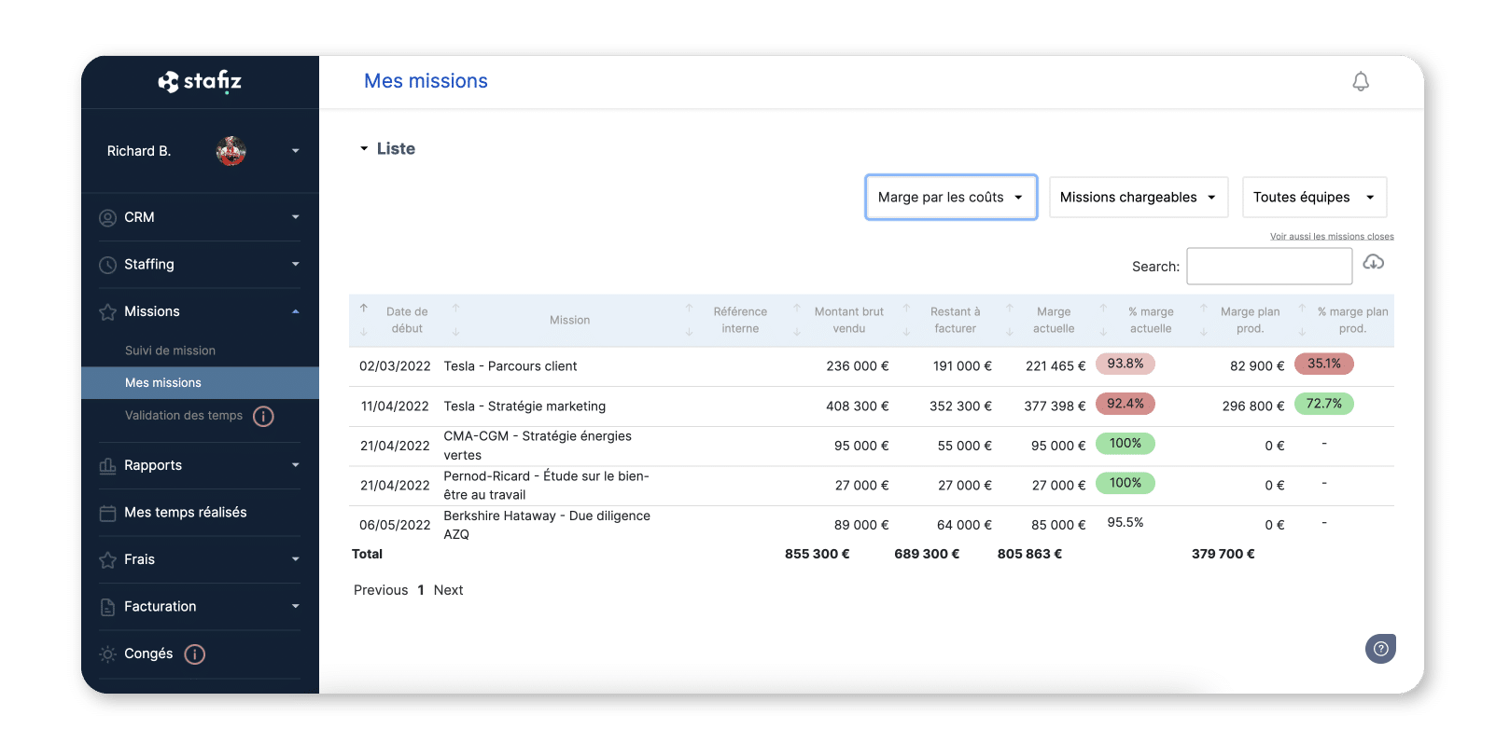The image size is (1496, 743).
Task: Click info icon beside Validation des temps
Action: coord(263,417)
